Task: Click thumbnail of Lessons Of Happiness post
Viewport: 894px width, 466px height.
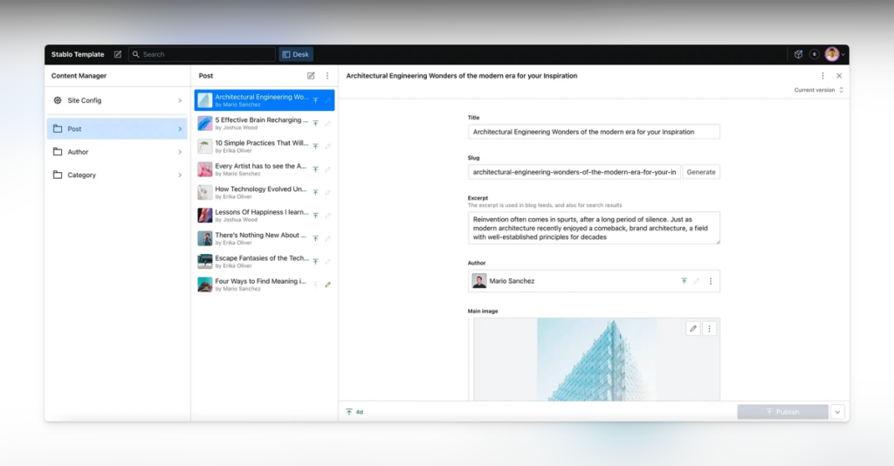Action: coord(204,216)
